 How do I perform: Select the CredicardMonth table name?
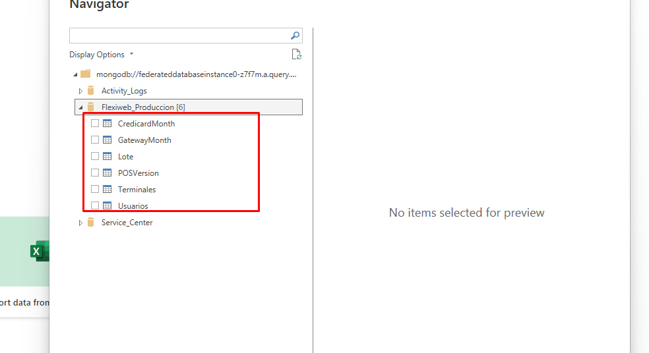pyautogui.click(x=146, y=124)
